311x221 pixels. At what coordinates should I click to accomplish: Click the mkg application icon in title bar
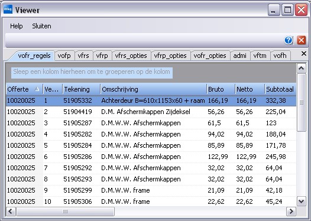tap(8, 9)
